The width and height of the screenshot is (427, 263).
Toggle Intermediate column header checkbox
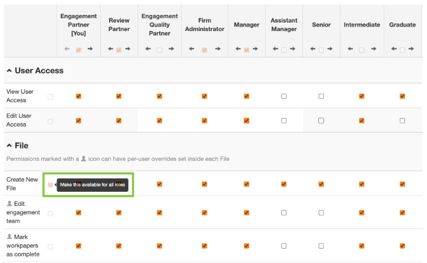point(361,50)
